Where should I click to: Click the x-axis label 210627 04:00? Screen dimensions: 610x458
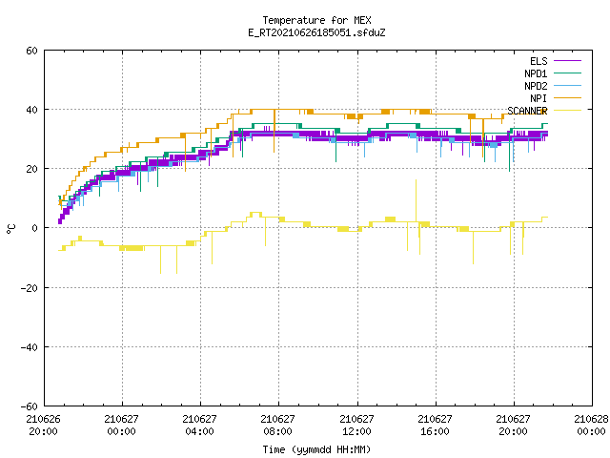pos(199,426)
